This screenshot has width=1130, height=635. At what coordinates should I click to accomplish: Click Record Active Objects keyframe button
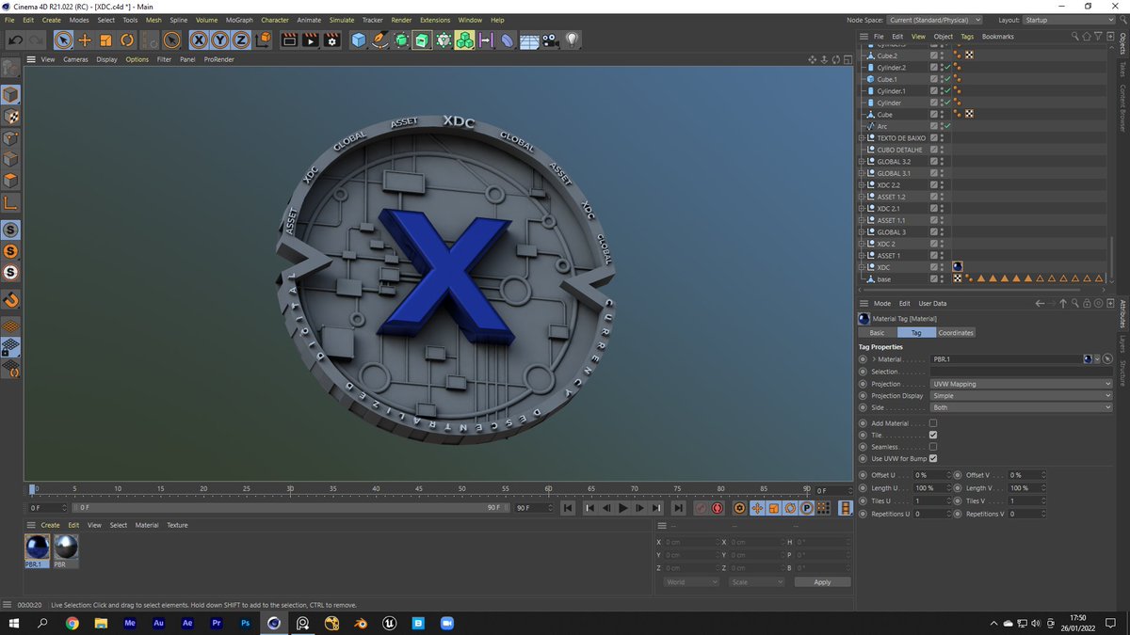click(x=701, y=508)
